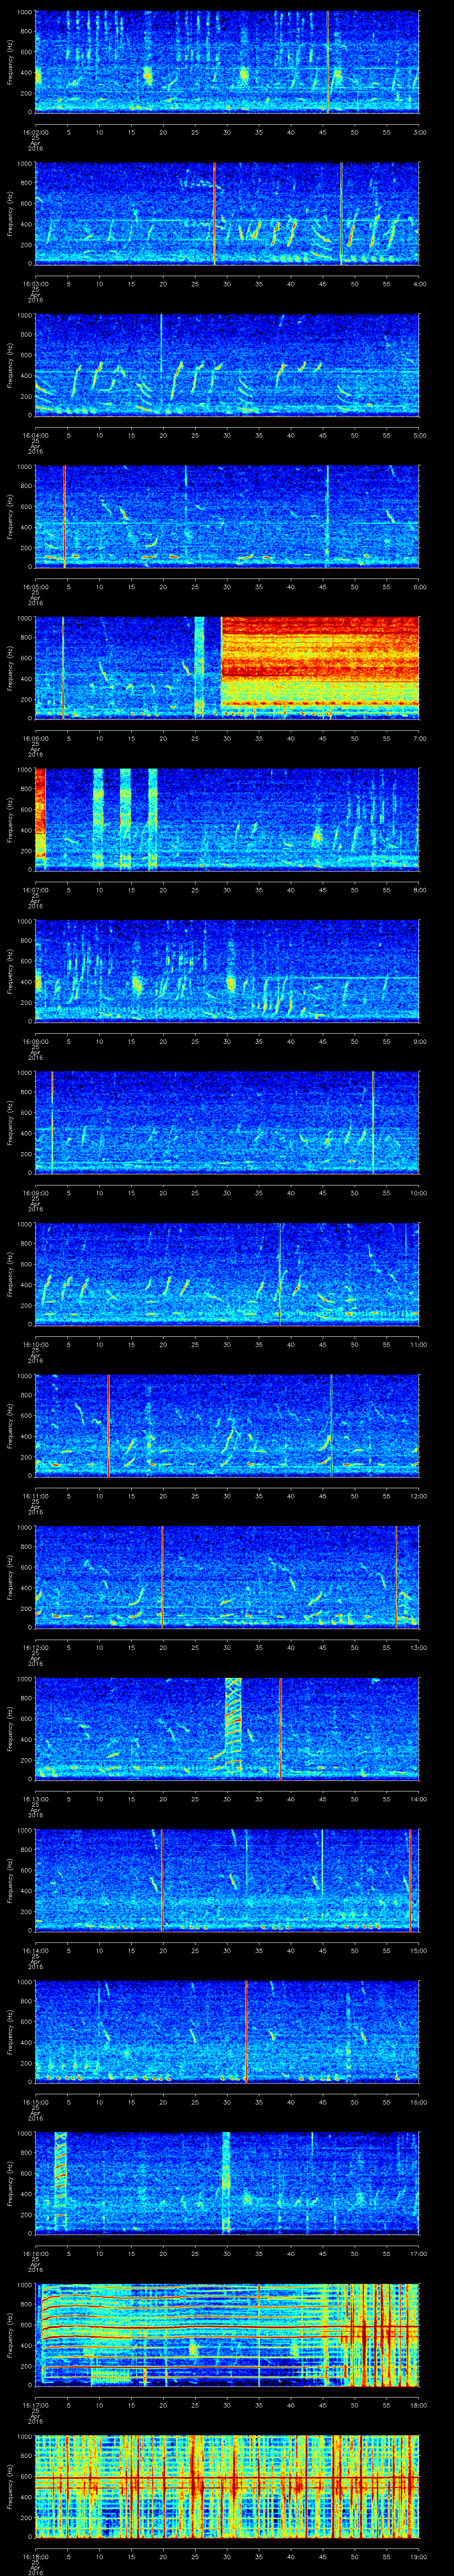Image resolution: width=454 pixels, height=2576 pixels.
Task: Click the 16:08:00 start time label
Action: point(35,1041)
